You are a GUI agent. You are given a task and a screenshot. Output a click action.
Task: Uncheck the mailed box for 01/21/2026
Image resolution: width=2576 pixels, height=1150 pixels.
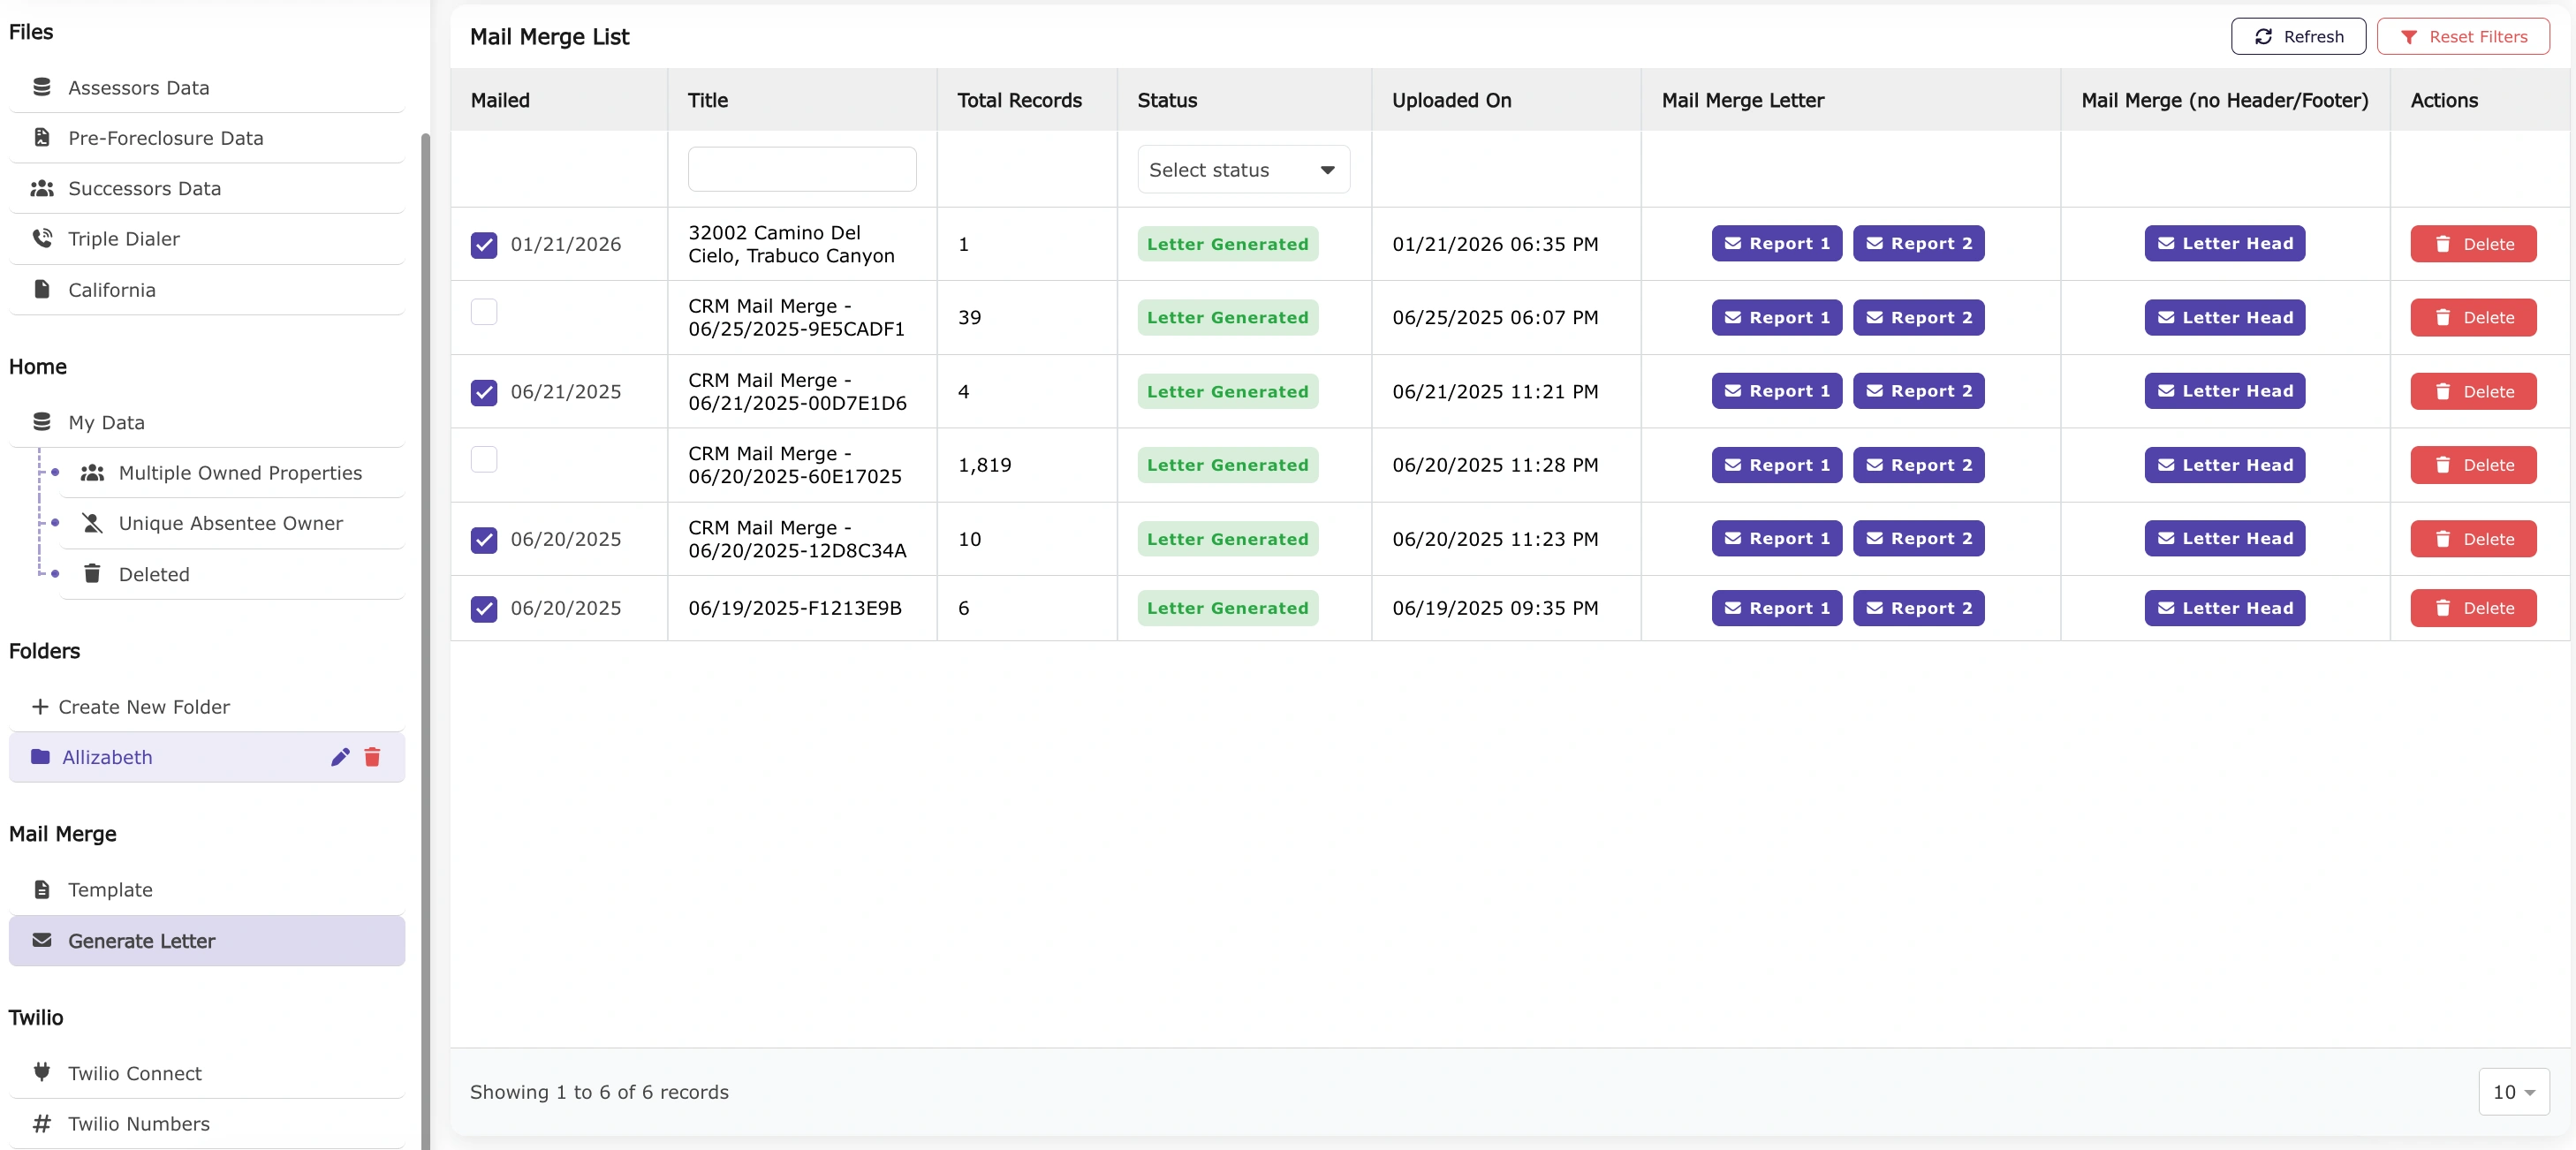tap(484, 244)
